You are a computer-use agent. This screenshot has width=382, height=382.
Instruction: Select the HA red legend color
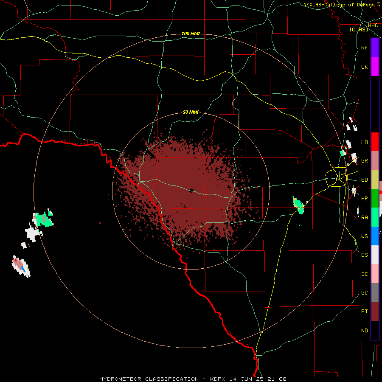375,142
